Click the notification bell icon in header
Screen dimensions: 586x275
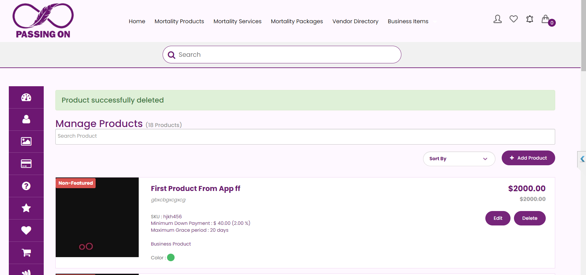click(x=529, y=19)
